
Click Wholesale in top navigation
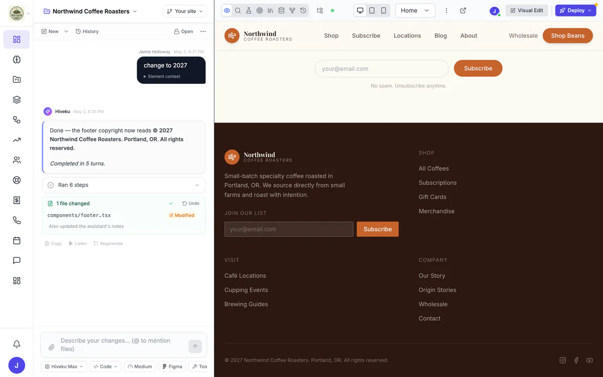[x=523, y=36]
